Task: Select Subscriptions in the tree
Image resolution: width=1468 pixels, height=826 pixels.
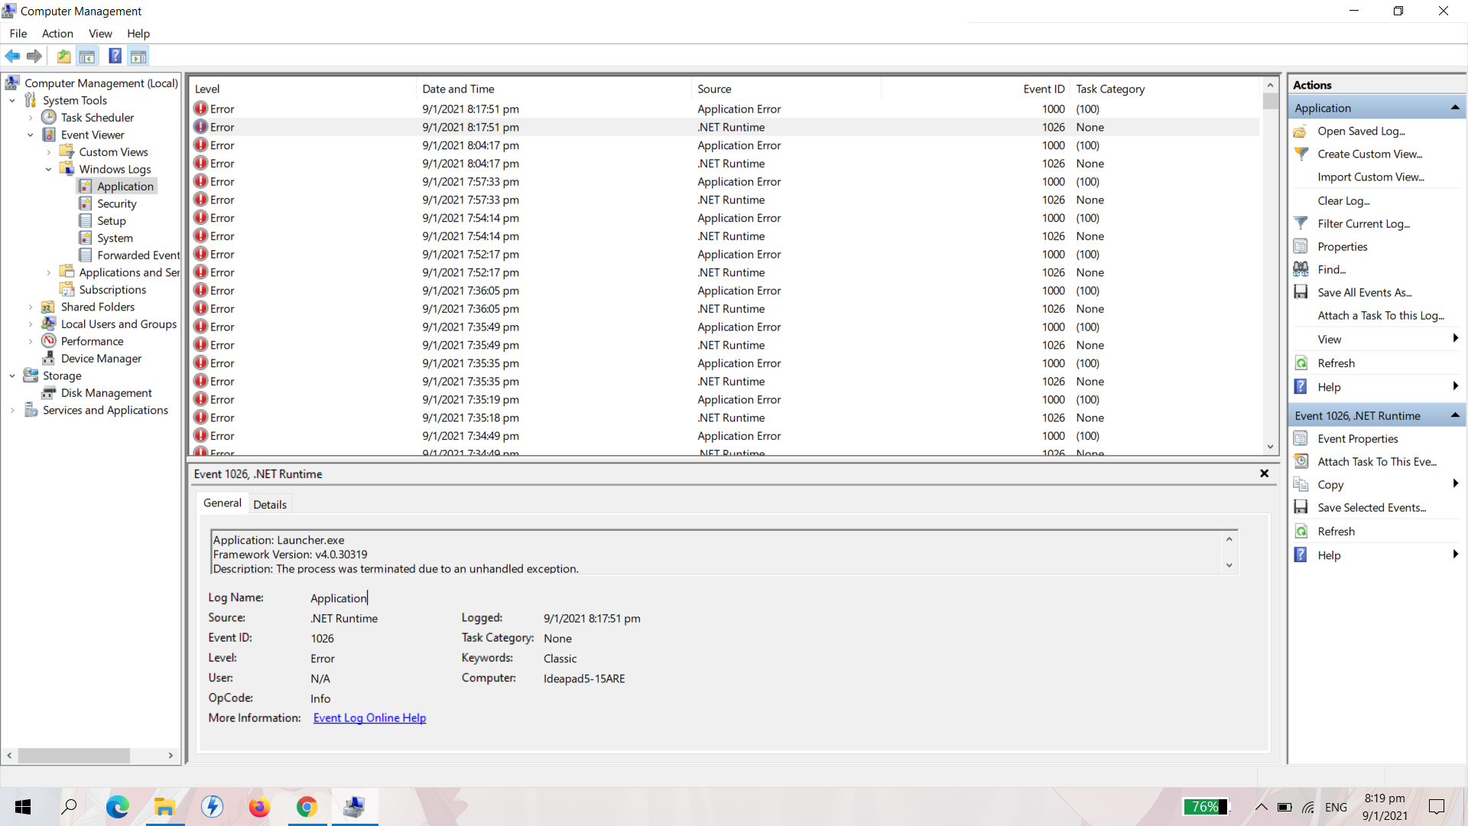Action: pyautogui.click(x=112, y=290)
